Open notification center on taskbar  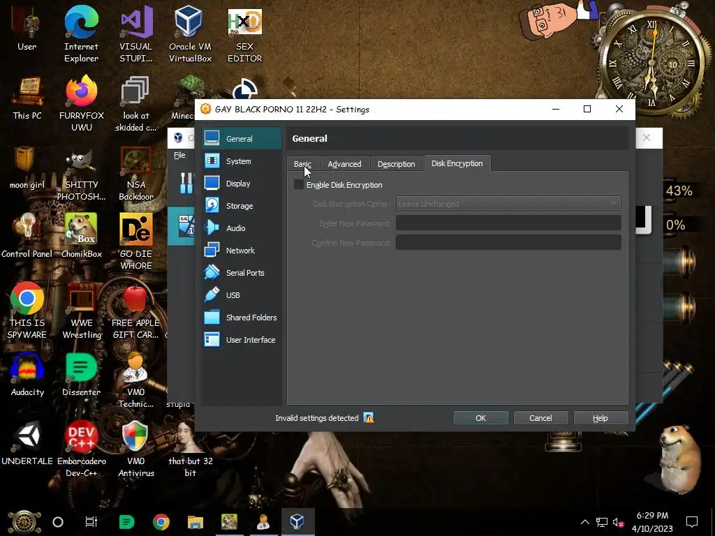click(x=692, y=522)
